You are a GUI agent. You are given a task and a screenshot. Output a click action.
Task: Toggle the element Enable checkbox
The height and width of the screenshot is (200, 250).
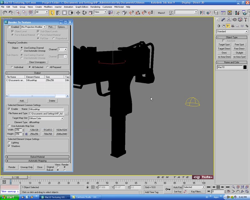point(9,109)
